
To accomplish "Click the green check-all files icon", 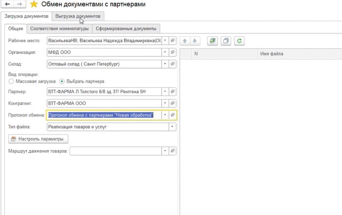I will [212, 41].
